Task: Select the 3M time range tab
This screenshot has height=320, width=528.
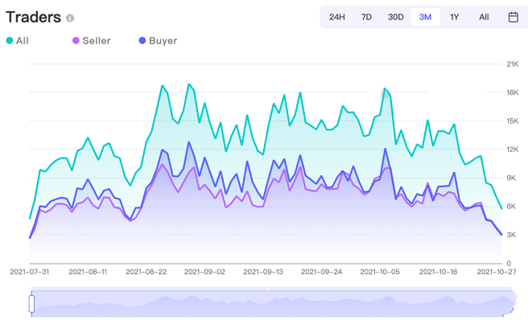Action: (x=425, y=17)
